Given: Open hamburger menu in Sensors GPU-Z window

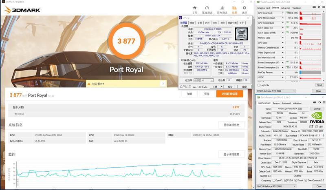Looking at the screenshot, I should [324, 7].
